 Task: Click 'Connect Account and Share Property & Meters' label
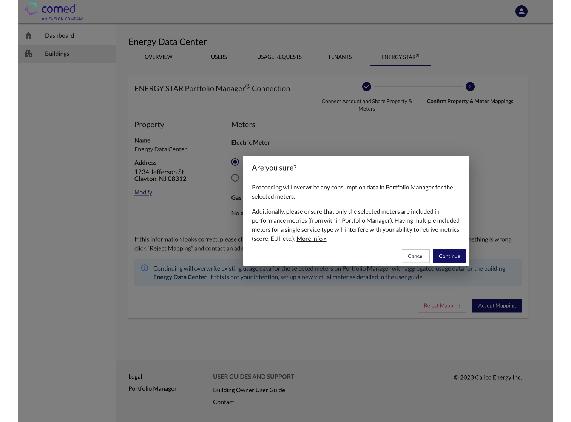click(367, 105)
